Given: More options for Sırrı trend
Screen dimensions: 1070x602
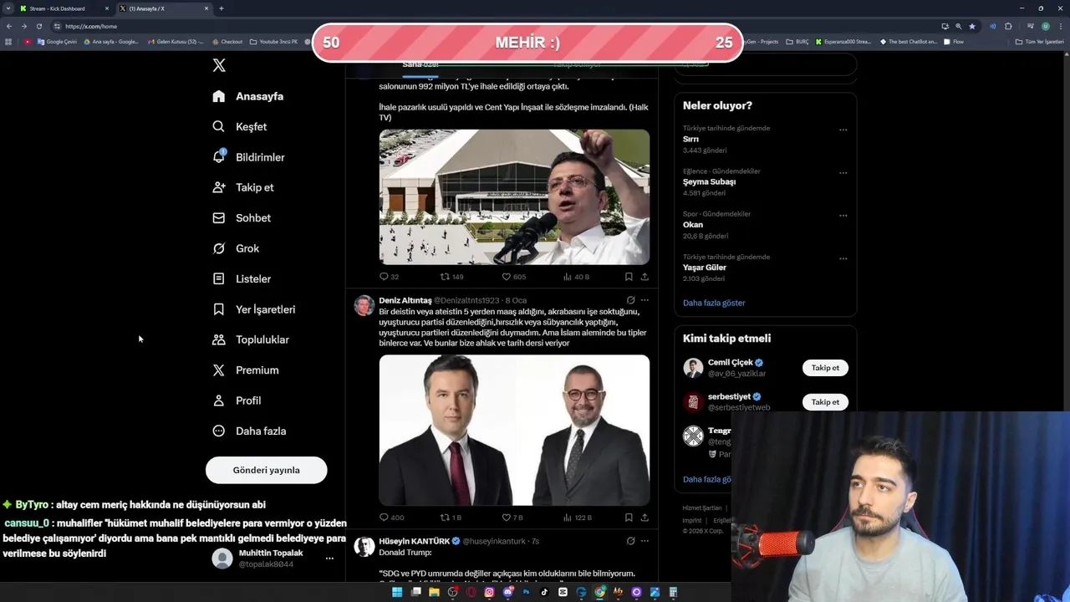Looking at the screenshot, I should 843,130.
